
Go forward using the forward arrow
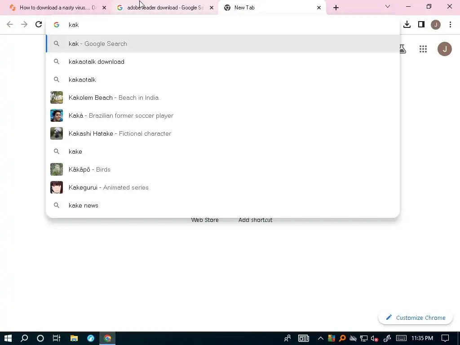coord(24,24)
